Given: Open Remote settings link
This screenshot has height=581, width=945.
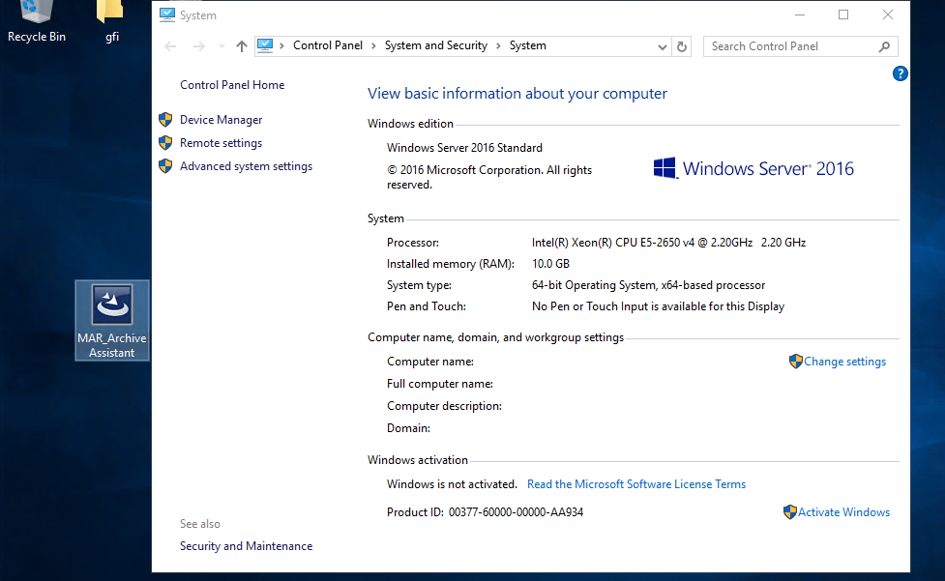Looking at the screenshot, I should click(221, 143).
